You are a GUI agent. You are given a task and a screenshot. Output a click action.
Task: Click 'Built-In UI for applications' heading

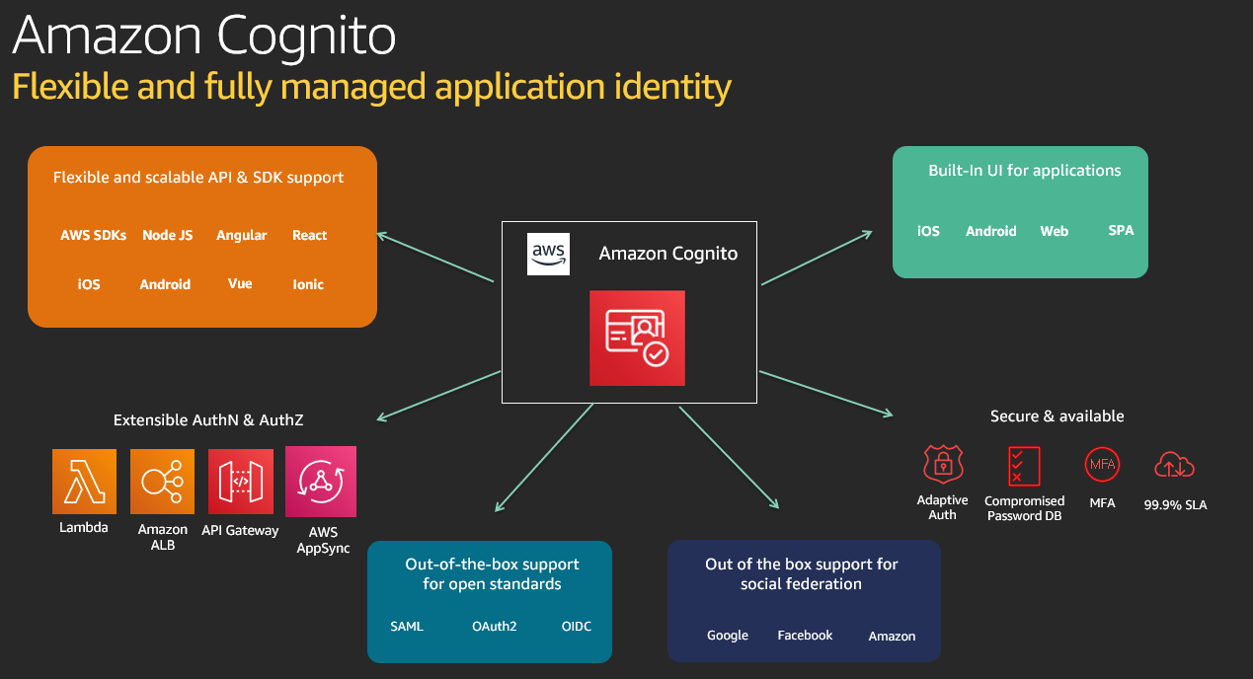(x=1025, y=170)
